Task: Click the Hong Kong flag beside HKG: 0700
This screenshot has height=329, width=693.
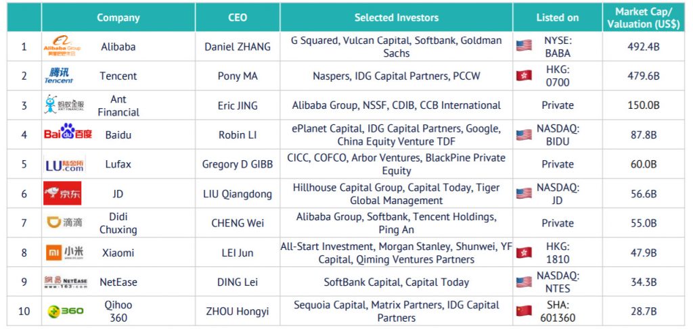Action: click(x=524, y=76)
